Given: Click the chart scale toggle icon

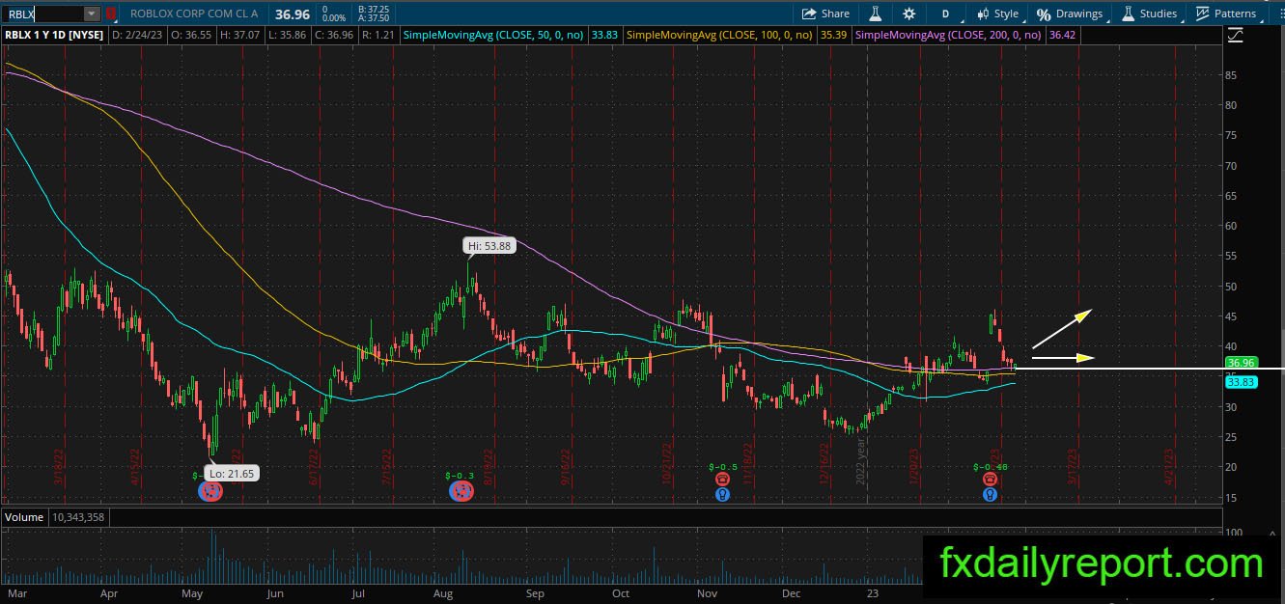Looking at the screenshot, I should tap(1236, 35).
